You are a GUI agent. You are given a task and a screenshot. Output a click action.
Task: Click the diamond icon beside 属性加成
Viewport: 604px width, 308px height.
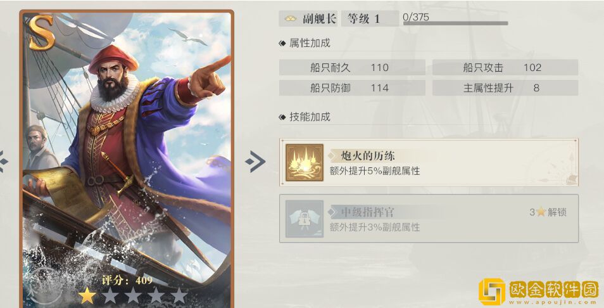(282, 44)
